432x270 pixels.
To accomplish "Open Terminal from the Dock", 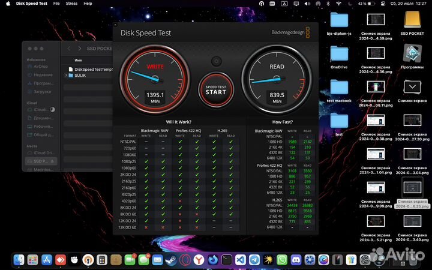I will coord(227,260).
